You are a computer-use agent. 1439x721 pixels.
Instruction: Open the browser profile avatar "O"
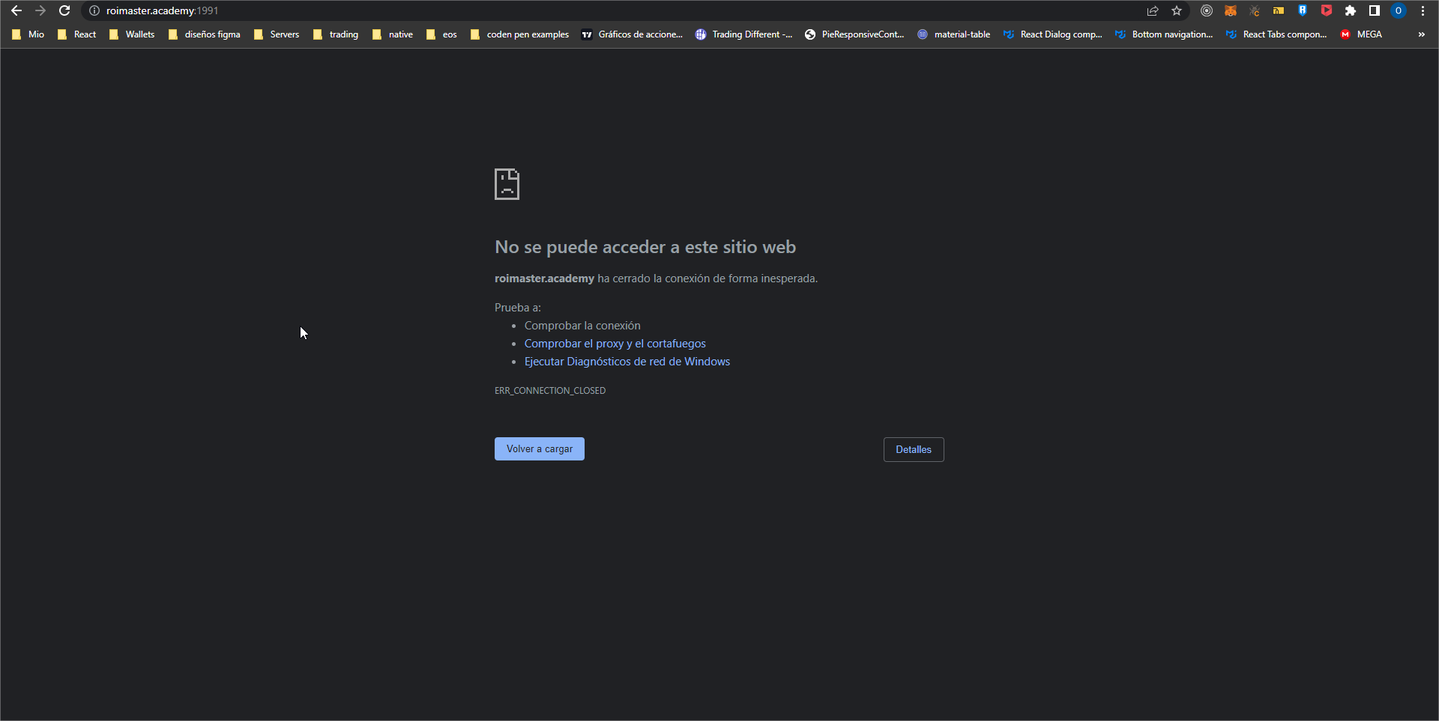point(1399,10)
